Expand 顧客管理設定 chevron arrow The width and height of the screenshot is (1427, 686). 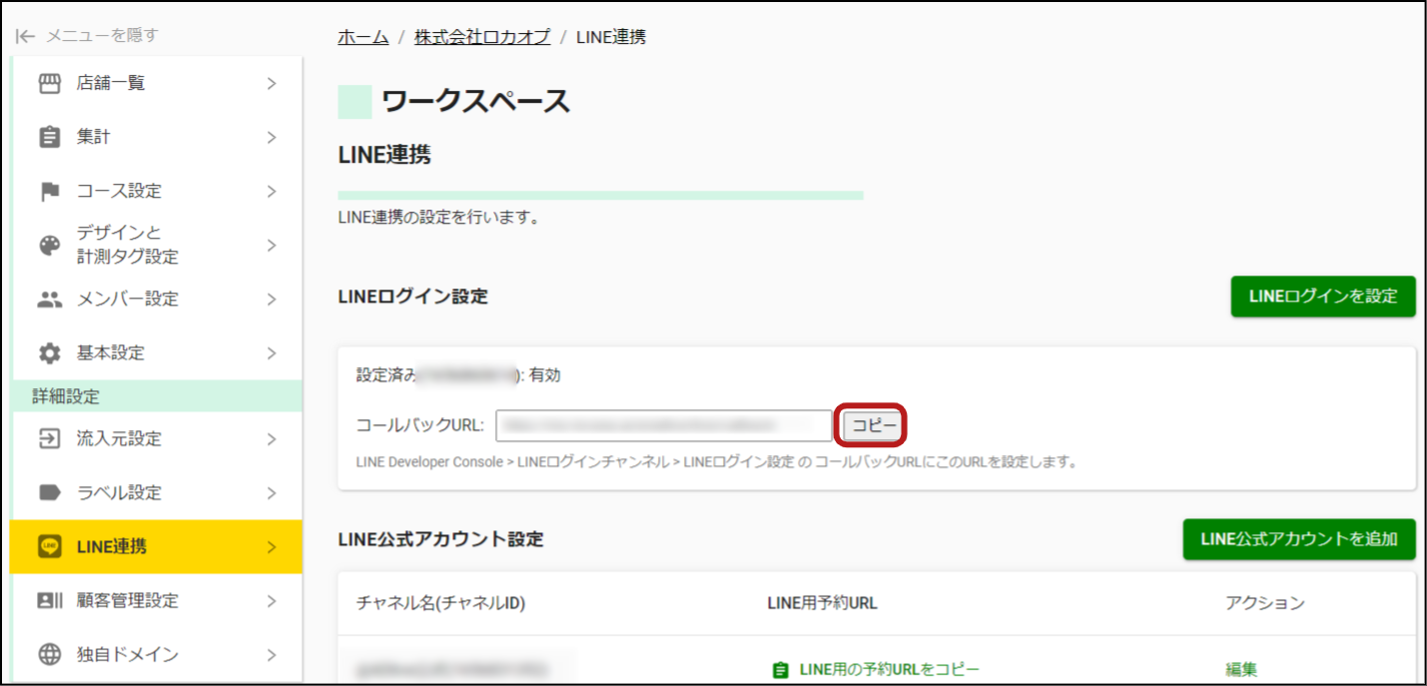click(271, 601)
